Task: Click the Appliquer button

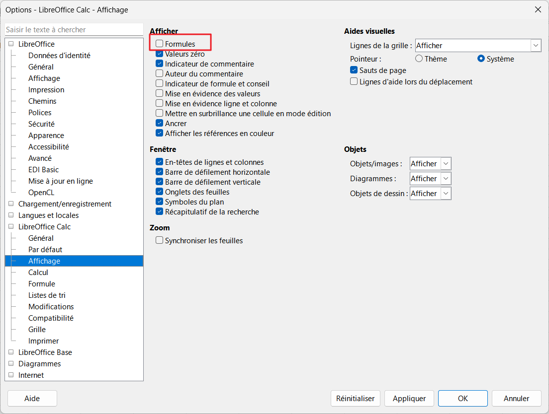Action: [x=409, y=398]
